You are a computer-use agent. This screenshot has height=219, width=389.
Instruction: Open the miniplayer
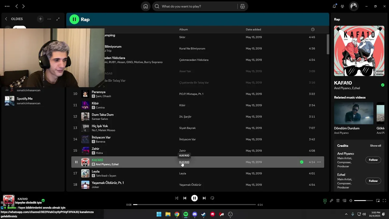[378, 201]
